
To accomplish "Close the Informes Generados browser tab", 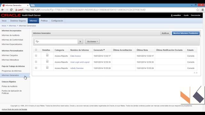I will (x=28, y=5).
